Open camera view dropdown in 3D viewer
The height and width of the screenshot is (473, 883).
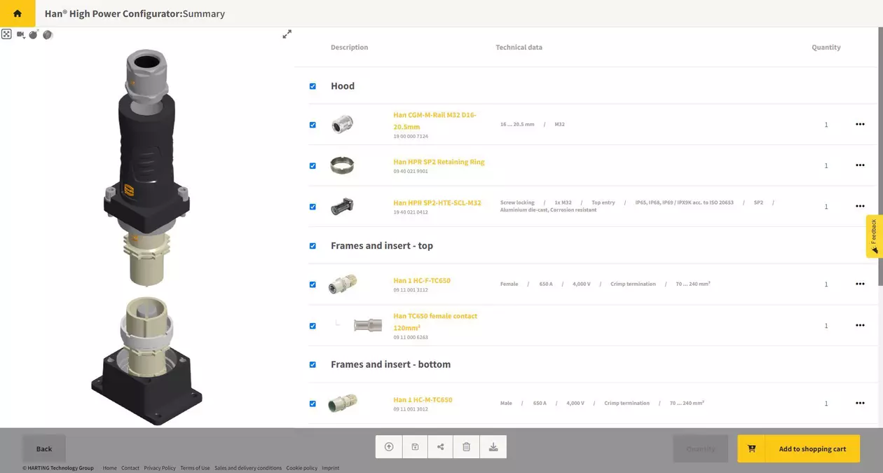coord(21,34)
